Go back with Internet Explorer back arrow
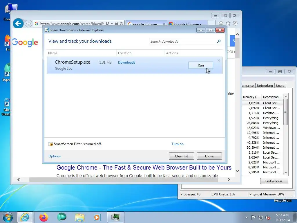The image size is (297, 223). (x=18, y=24)
